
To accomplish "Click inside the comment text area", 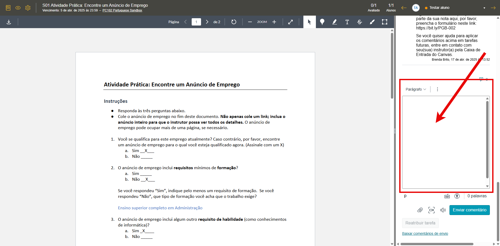I will [x=444, y=142].
